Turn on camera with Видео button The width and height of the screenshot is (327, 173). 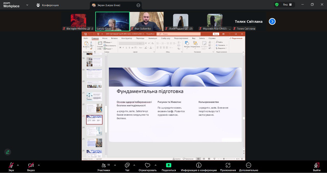tap(31, 165)
